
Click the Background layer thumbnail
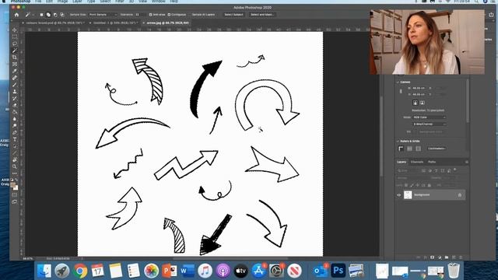pos(408,195)
